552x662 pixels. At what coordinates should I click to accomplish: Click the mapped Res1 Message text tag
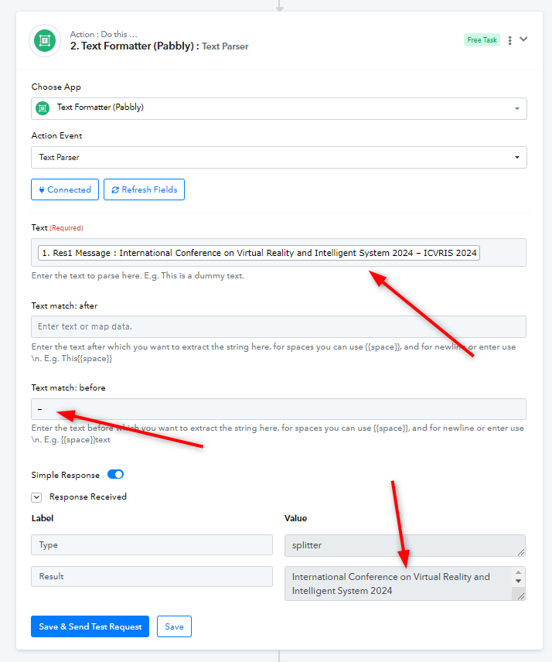[x=259, y=253]
